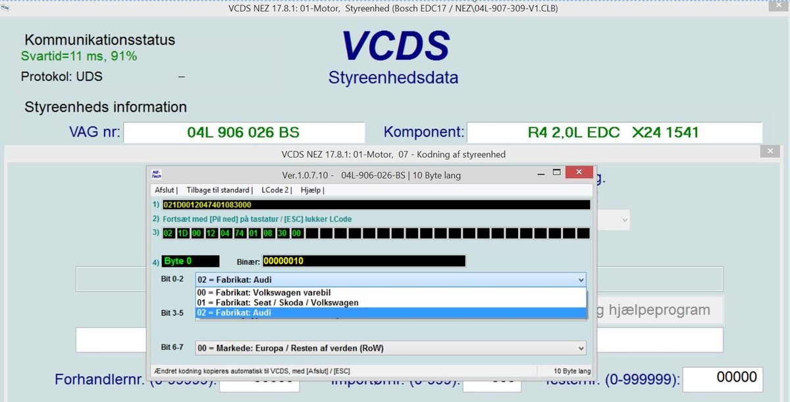Image resolution: width=790 pixels, height=402 pixels.
Task: Close the LCode window with red X
Action: point(578,173)
